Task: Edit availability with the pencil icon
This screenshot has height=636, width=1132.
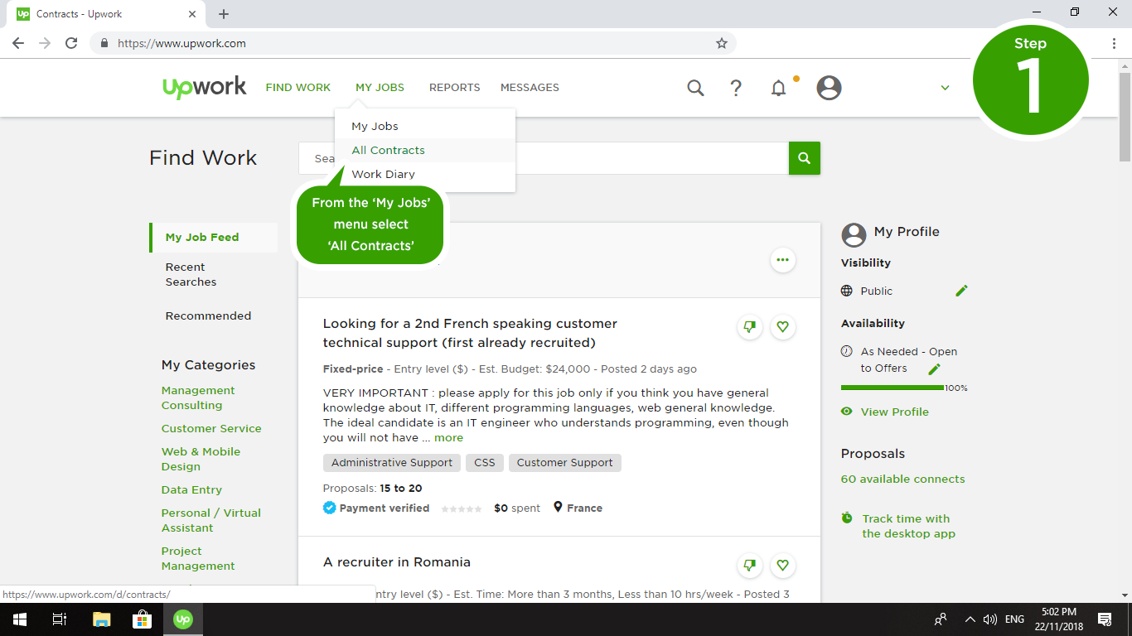Action: click(934, 369)
